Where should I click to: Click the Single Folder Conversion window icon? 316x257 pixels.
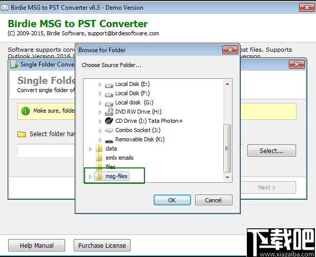tap(14, 65)
